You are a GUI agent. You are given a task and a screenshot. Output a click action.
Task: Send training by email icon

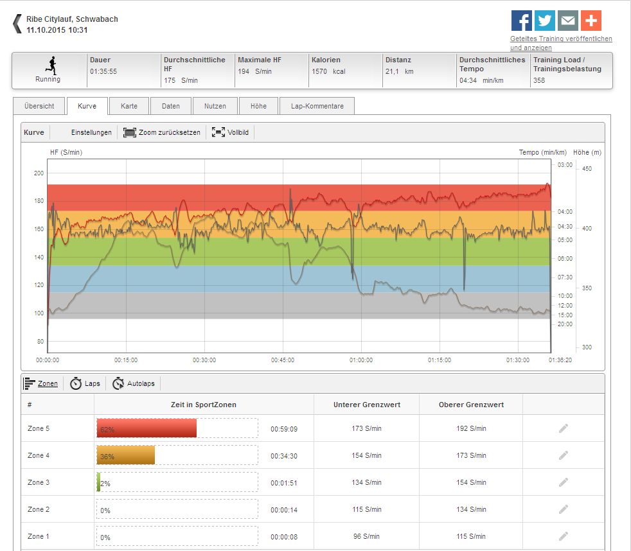567,21
